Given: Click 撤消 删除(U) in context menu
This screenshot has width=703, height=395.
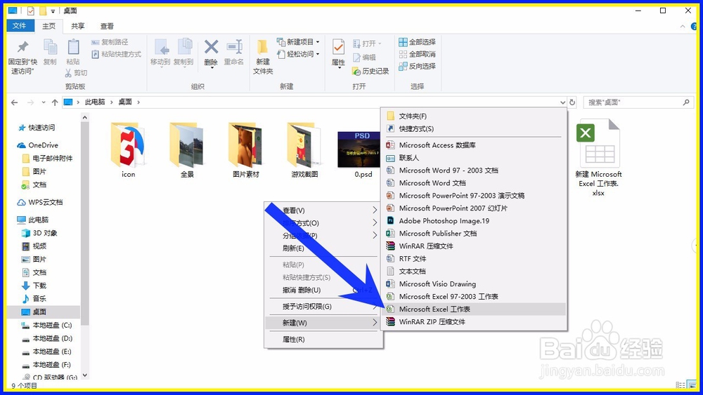Looking at the screenshot, I should [323, 290].
